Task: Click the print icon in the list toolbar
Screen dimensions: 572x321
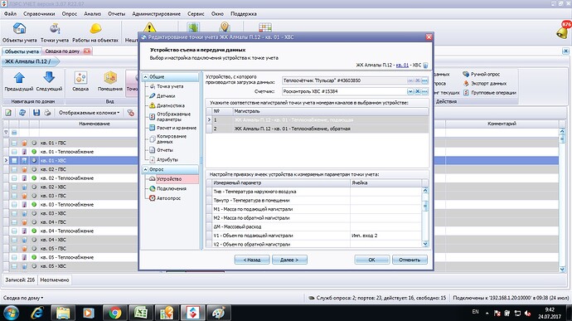Action: pyautogui.click(x=47, y=113)
